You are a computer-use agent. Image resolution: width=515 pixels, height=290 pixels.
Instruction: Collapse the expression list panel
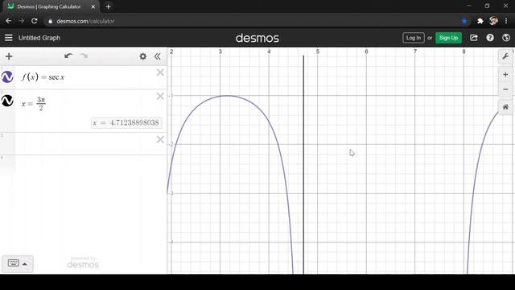pos(158,56)
